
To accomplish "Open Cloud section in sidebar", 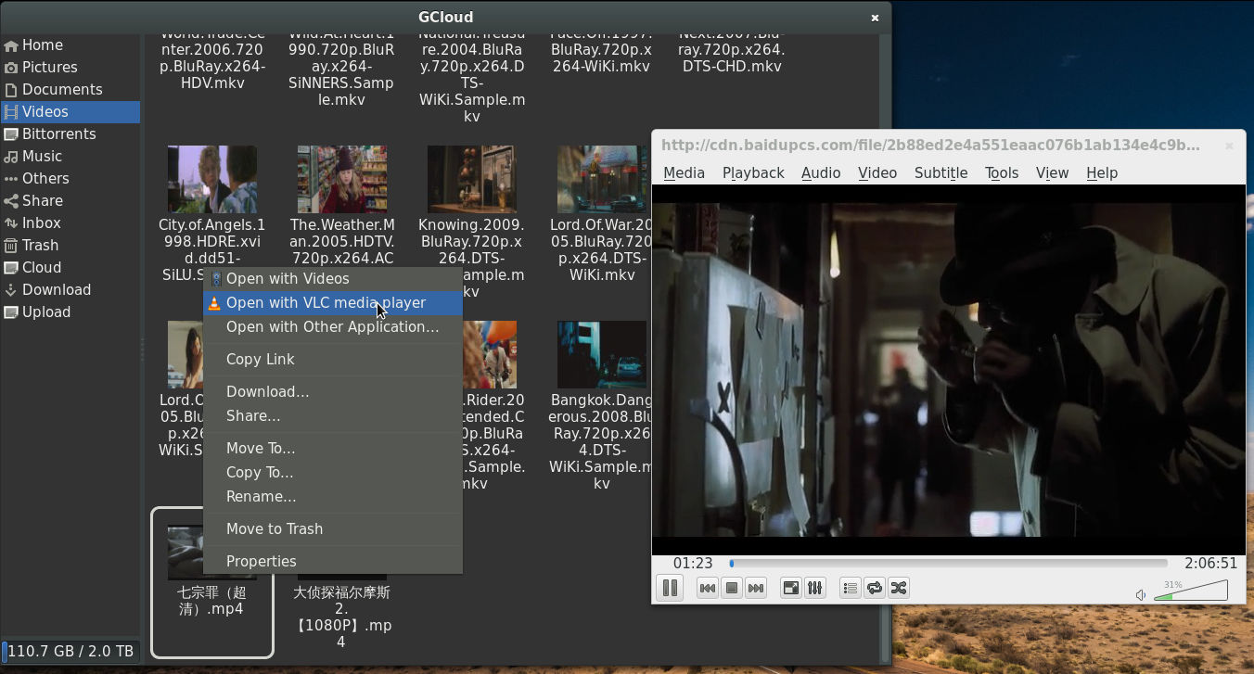I will (x=70, y=267).
